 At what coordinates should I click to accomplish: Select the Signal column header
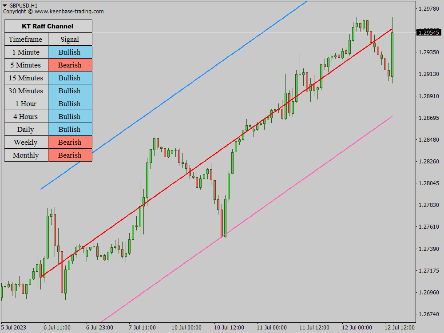[x=70, y=39]
